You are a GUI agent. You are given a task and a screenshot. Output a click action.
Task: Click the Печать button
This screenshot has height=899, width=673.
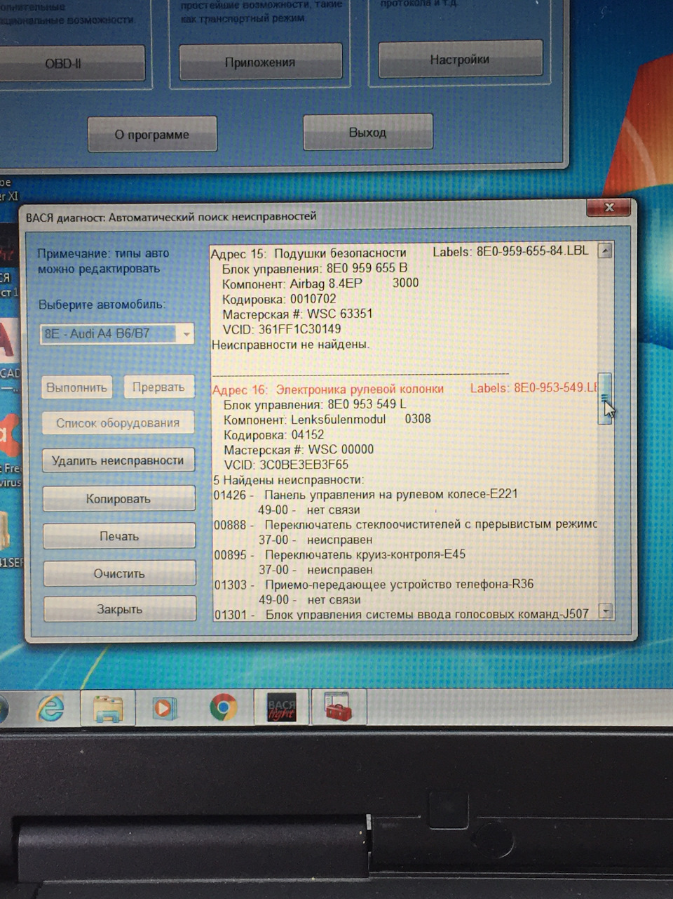(119, 536)
